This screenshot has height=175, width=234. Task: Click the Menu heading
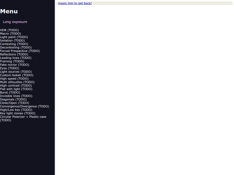pyautogui.click(x=9, y=12)
